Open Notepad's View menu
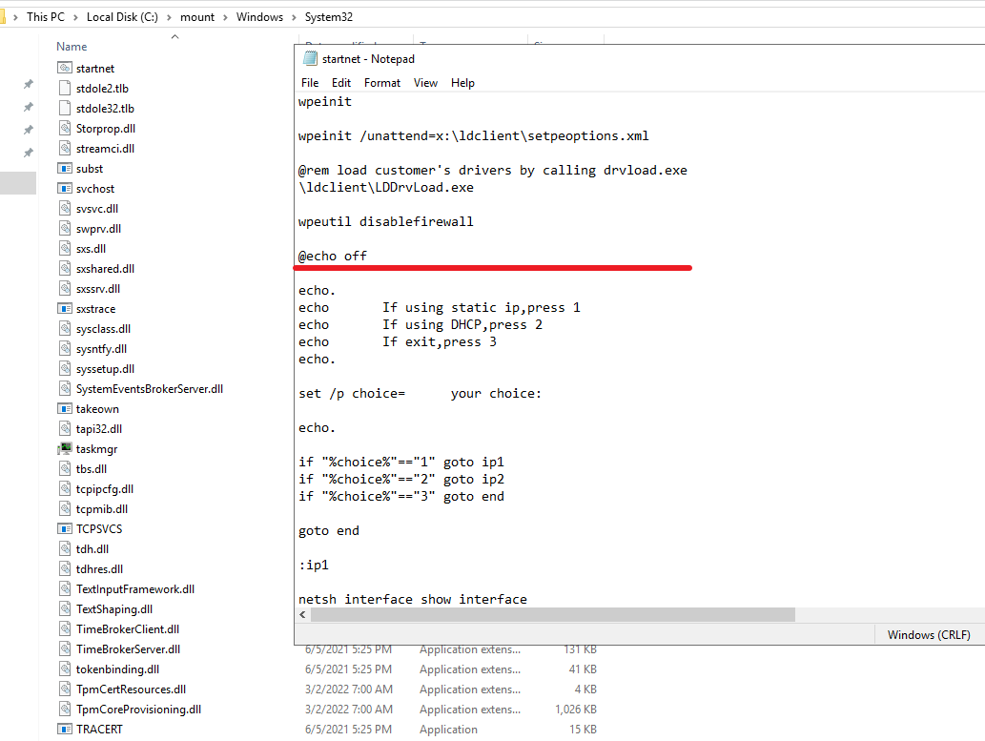Image resolution: width=985 pixels, height=741 pixels. [425, 83]
